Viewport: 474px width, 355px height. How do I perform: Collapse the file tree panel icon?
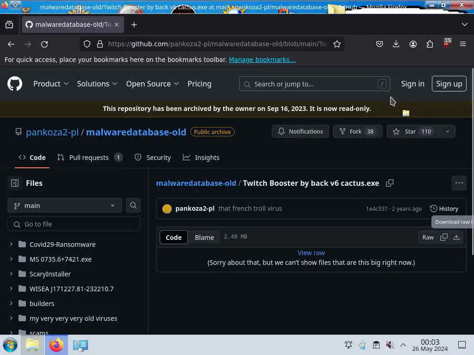click(15, 183)
